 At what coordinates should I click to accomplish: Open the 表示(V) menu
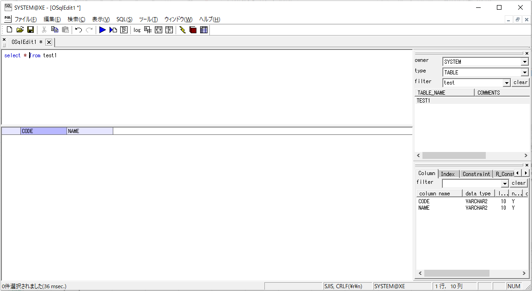coord(101,19)
